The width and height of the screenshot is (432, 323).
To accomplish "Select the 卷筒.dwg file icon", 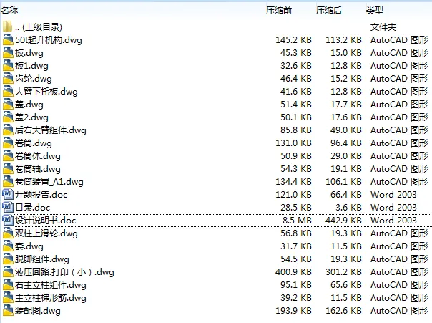I will click(x=8, y=143).
